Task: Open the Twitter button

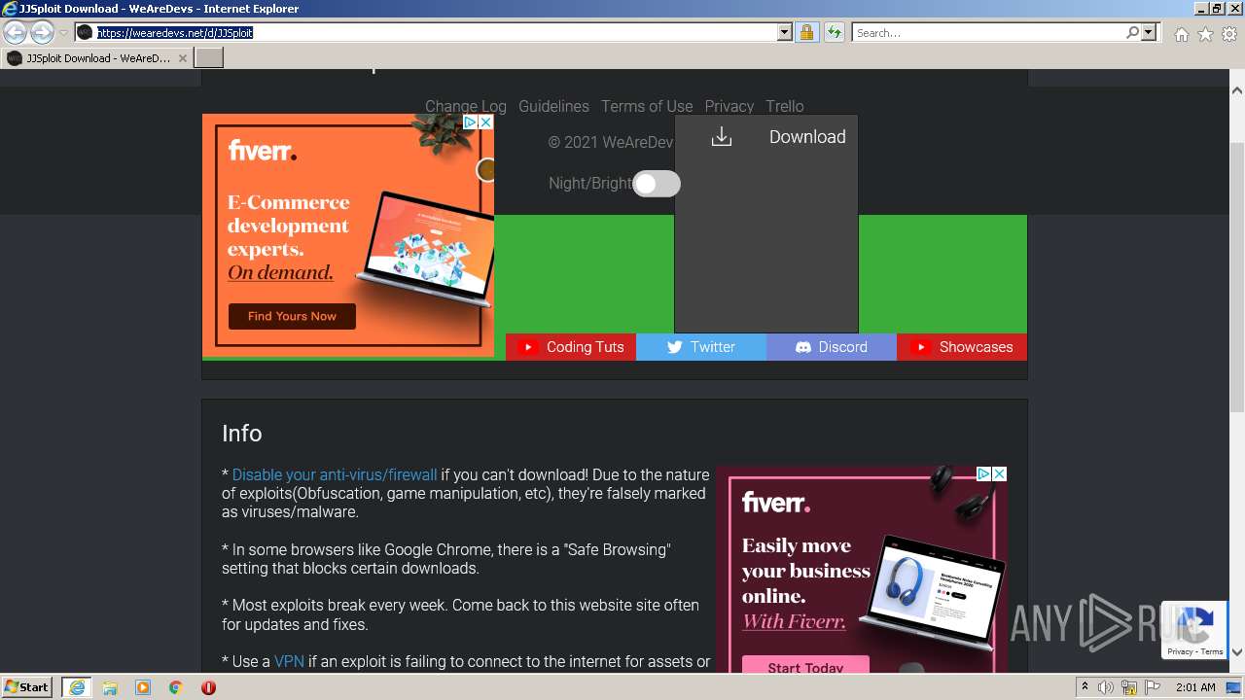Action: (701, 347)
